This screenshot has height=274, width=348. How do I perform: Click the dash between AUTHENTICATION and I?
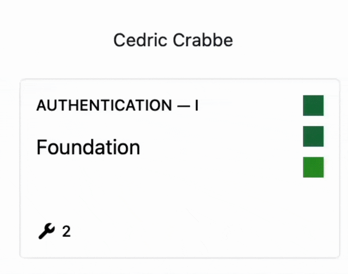184,105
